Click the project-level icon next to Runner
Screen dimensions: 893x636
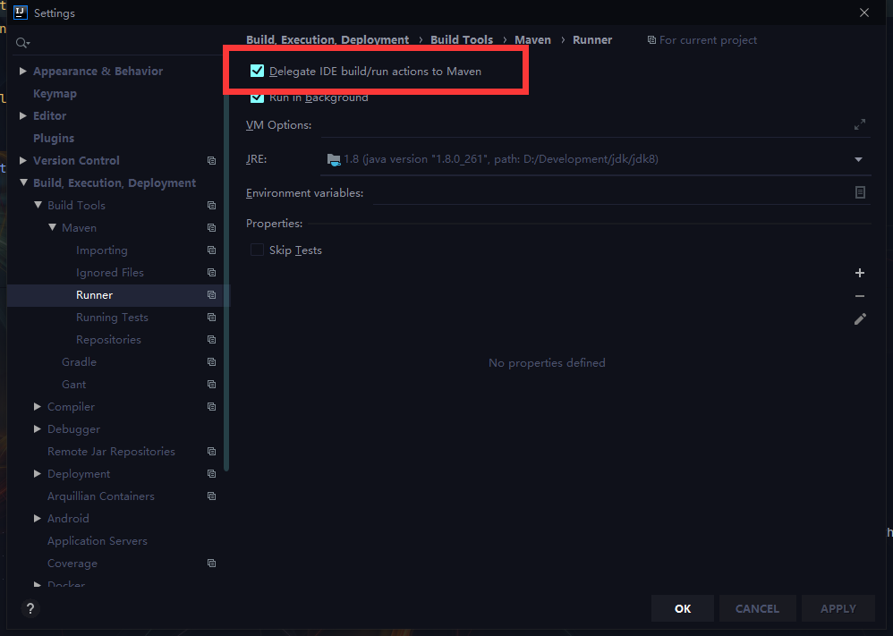point(211,294)
